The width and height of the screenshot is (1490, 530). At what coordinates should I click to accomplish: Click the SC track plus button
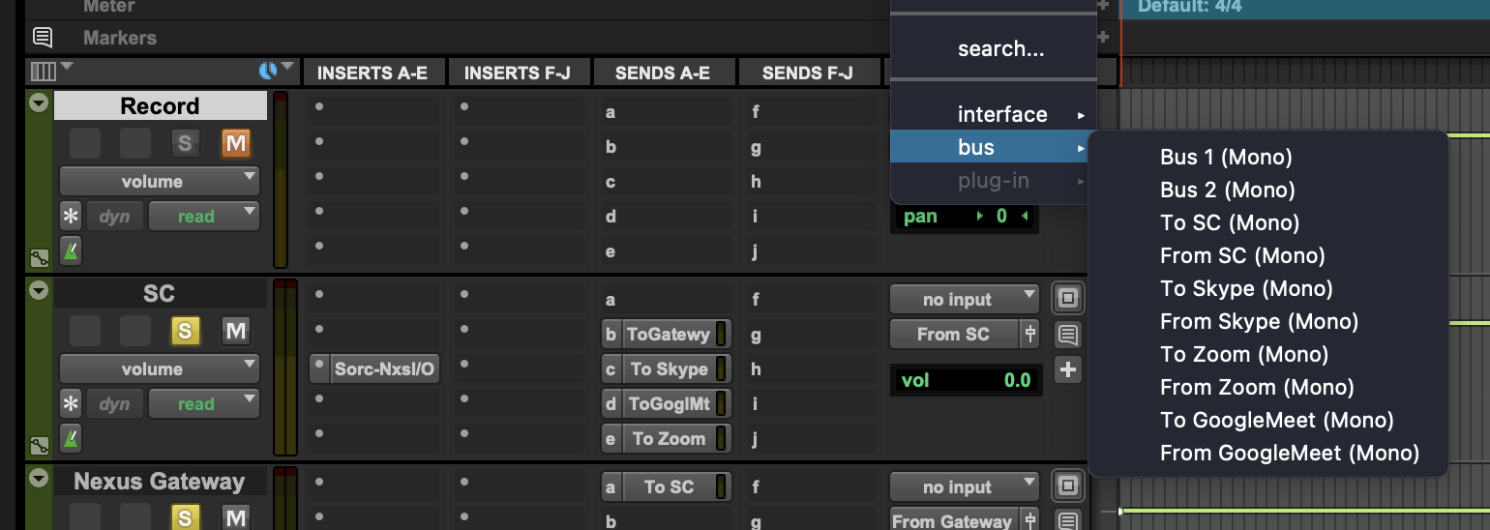click(1067, 369)
